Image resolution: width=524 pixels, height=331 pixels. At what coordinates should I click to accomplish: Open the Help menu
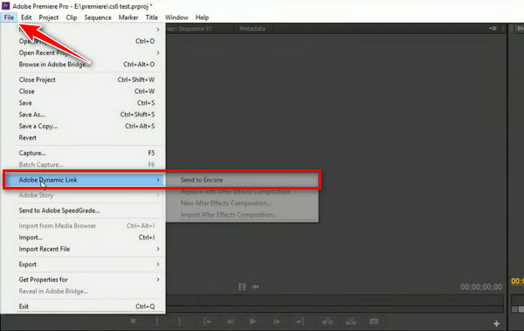click(x=202, y=17)
